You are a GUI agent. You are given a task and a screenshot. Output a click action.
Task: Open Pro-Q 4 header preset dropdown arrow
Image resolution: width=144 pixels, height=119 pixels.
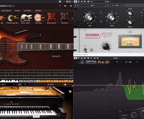(x=119, y=58)
